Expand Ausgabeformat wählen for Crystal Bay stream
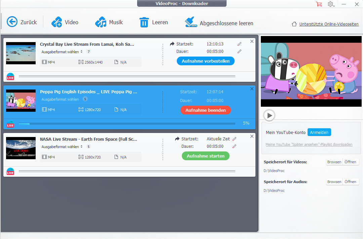The image size is (363, 239). pos(62,52)
